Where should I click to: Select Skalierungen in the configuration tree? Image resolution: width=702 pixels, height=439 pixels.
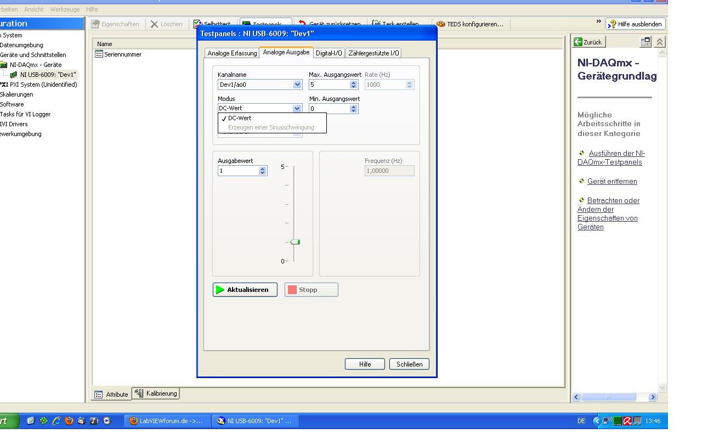coord(16,94)
